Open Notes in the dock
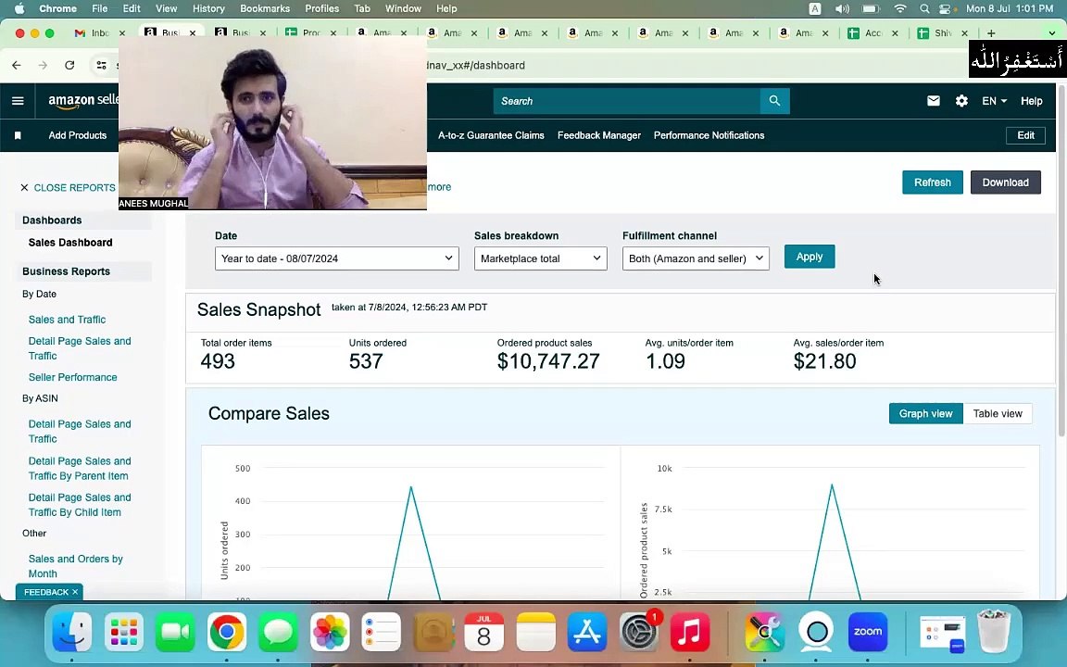This screenshot has width=1067, height=667. click(535, 632)
